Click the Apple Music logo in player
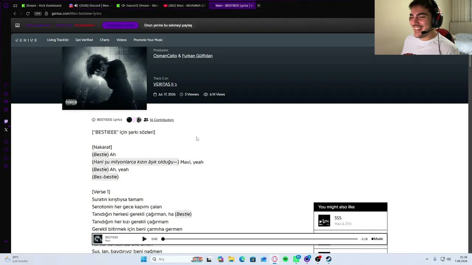Screen dimensions: 472x265 pyautogui.click(x=377, y=239)
